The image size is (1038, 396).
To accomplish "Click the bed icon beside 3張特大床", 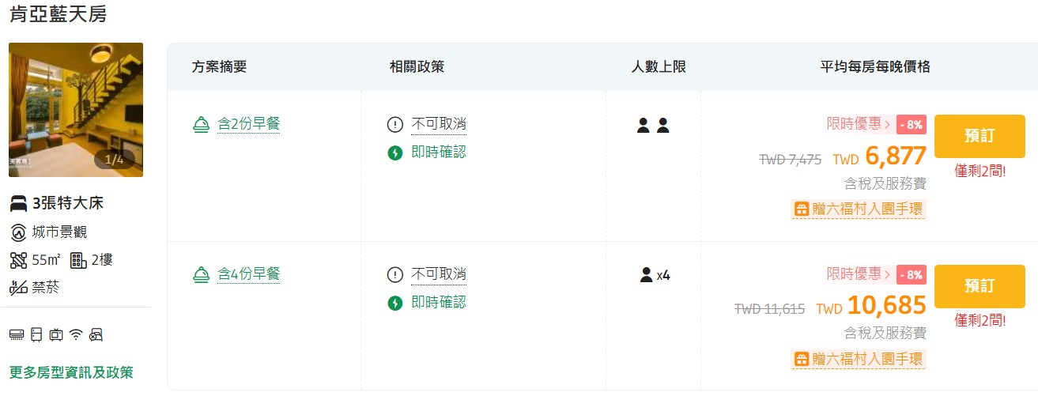I will 18,204.
